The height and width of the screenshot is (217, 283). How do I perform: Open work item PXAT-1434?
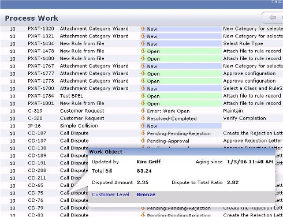pyautogui.click(x=41, y=43)
